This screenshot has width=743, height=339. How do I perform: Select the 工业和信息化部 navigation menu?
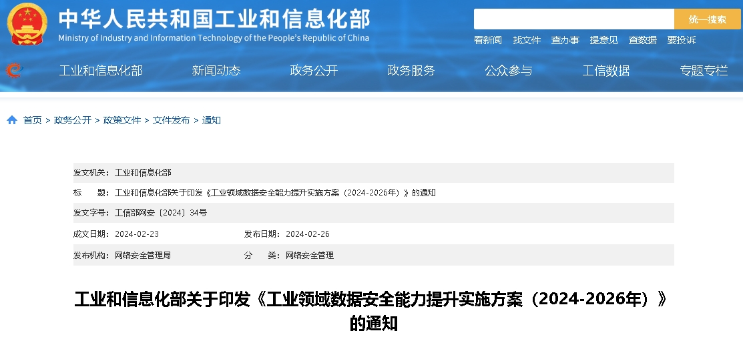point(100,71)
